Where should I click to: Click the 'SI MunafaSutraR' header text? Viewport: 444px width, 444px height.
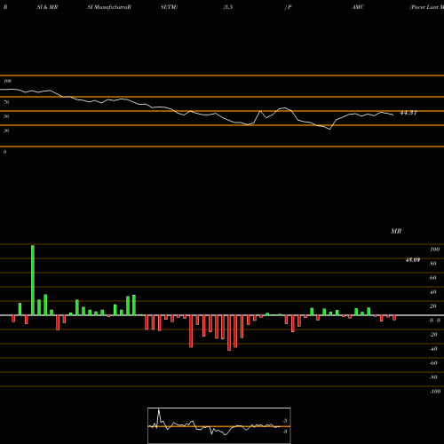[x=109, y=7]
